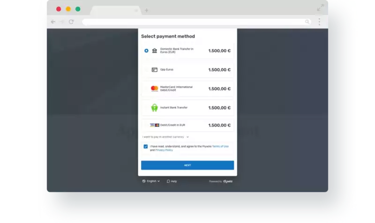Image resolution: width=375 pixels, height=223 pixels.
Task: Click the Help speech bubble icon
Action: click(x=168, y=181)
